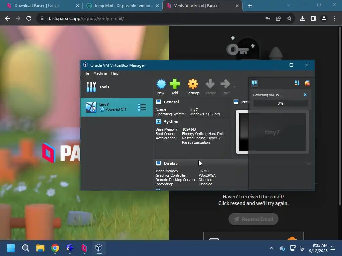Click the Powering VM up progress bar
342x256 pixels.
point(281,103)
